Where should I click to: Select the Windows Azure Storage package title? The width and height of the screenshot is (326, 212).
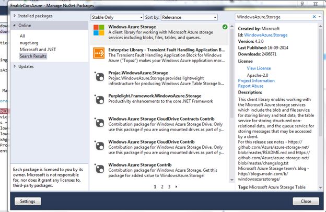(132, 27)
